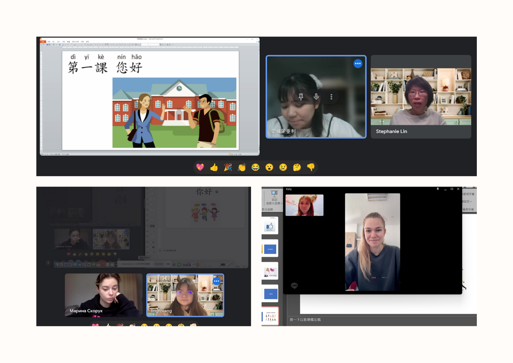This screenshot has width=513, height=363.
Task: Send the crying face reaction
Action: [x=283, y=167]
